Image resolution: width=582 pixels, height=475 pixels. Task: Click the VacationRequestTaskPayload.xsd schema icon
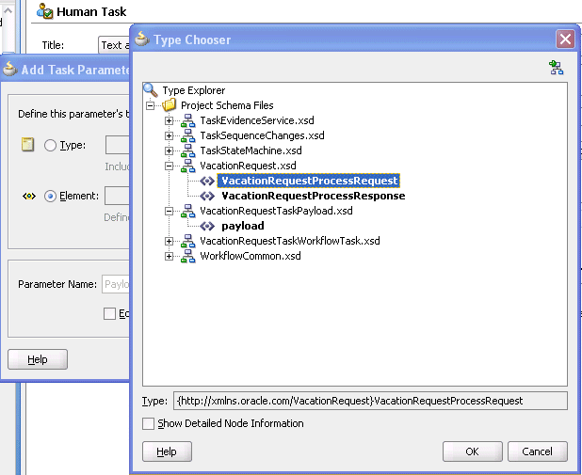point(187,211)
